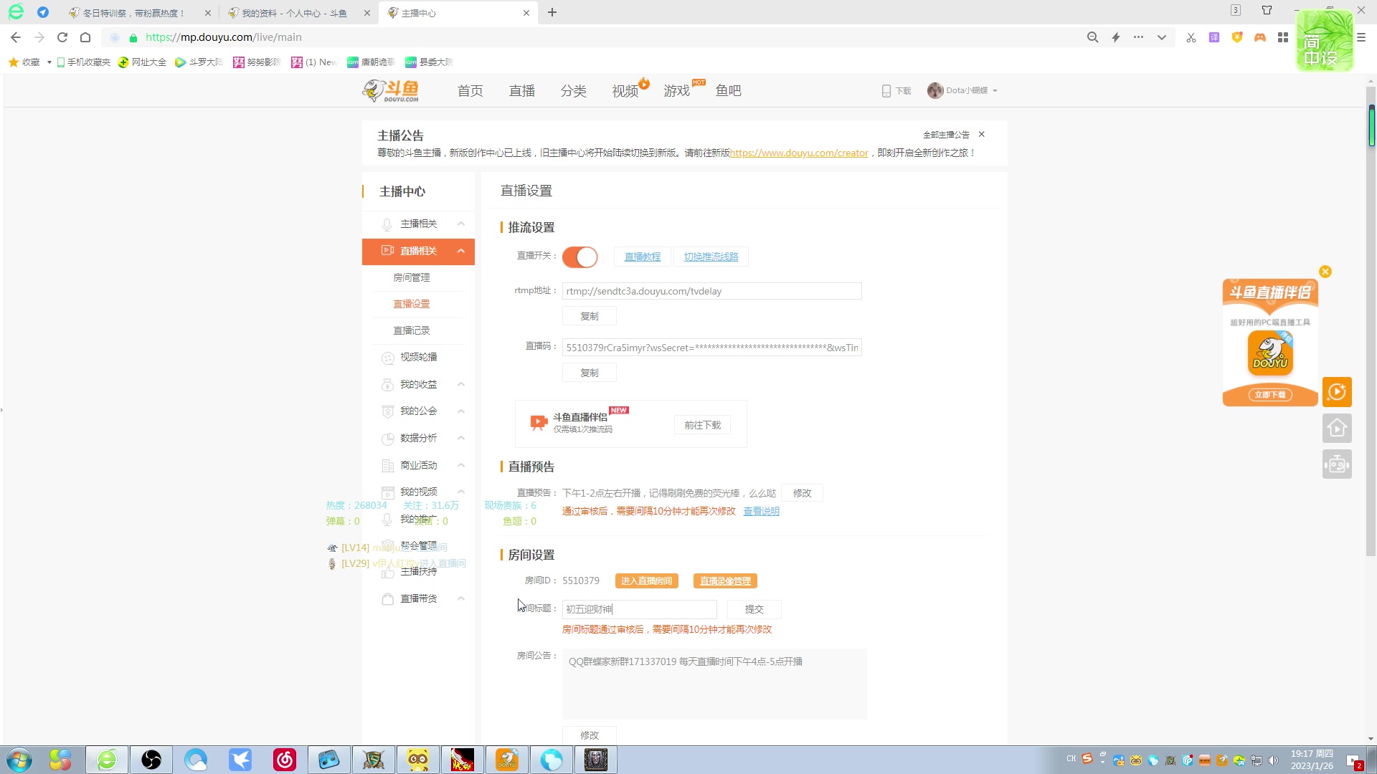1377x774 pixels.
Task: Click the 下载 phone download icon
Action: point(886,91)
